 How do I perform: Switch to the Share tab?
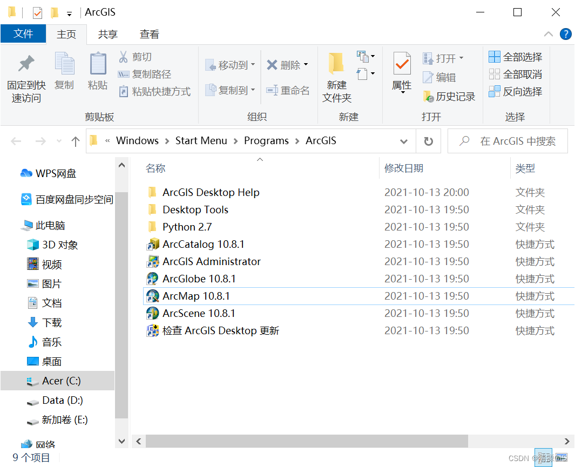point(108,34)
